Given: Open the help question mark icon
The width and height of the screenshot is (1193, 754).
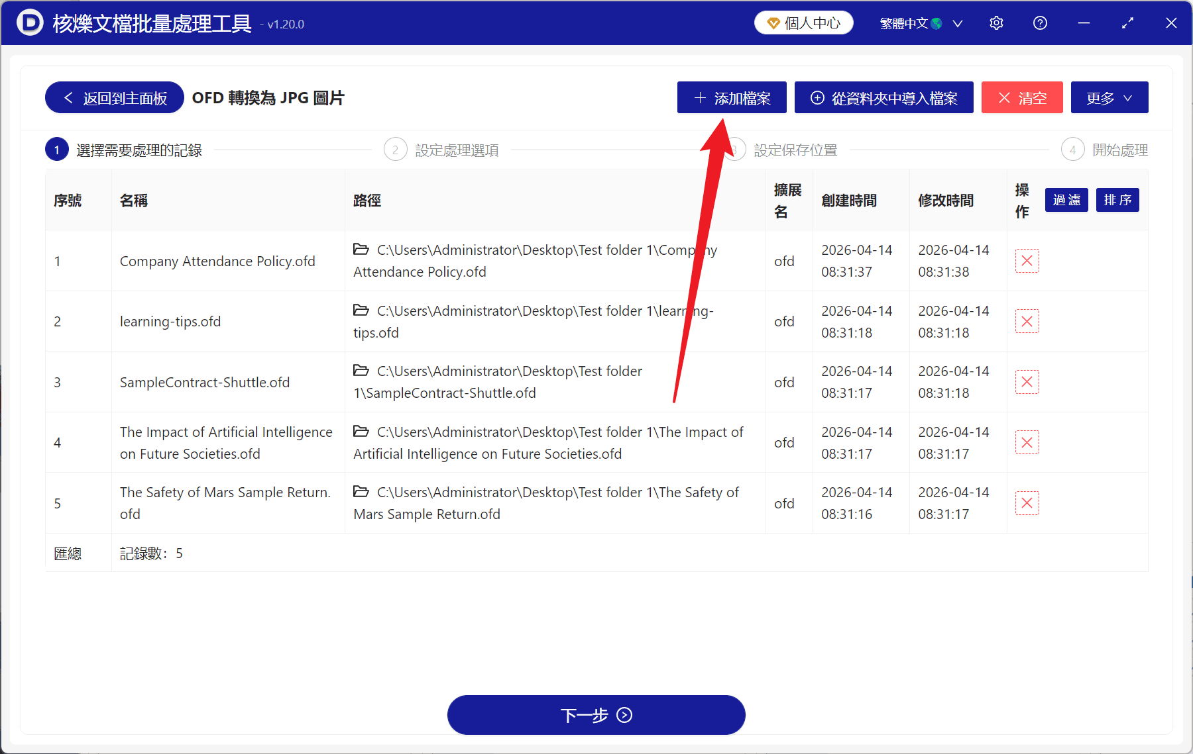Looking at the screenshot, I should [1039, 23].
